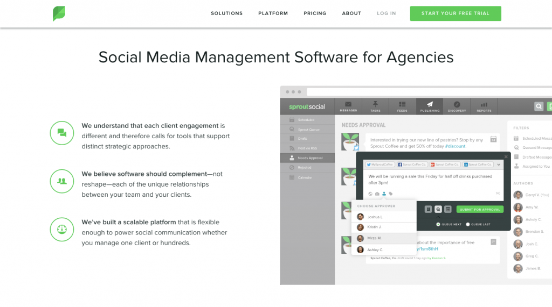Click the draft document icon on lower message
Viewport: 552px width, 307px height.
[493, 241]
